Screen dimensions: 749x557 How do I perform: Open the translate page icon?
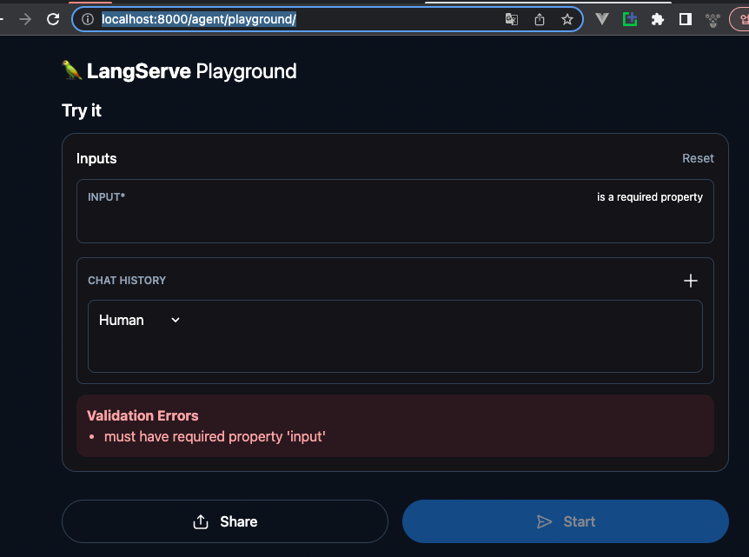[x=512, y=19]
